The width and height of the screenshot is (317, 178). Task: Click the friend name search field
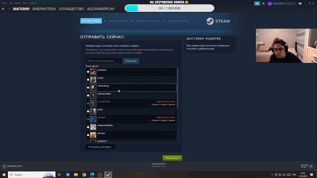coord(104,61)
